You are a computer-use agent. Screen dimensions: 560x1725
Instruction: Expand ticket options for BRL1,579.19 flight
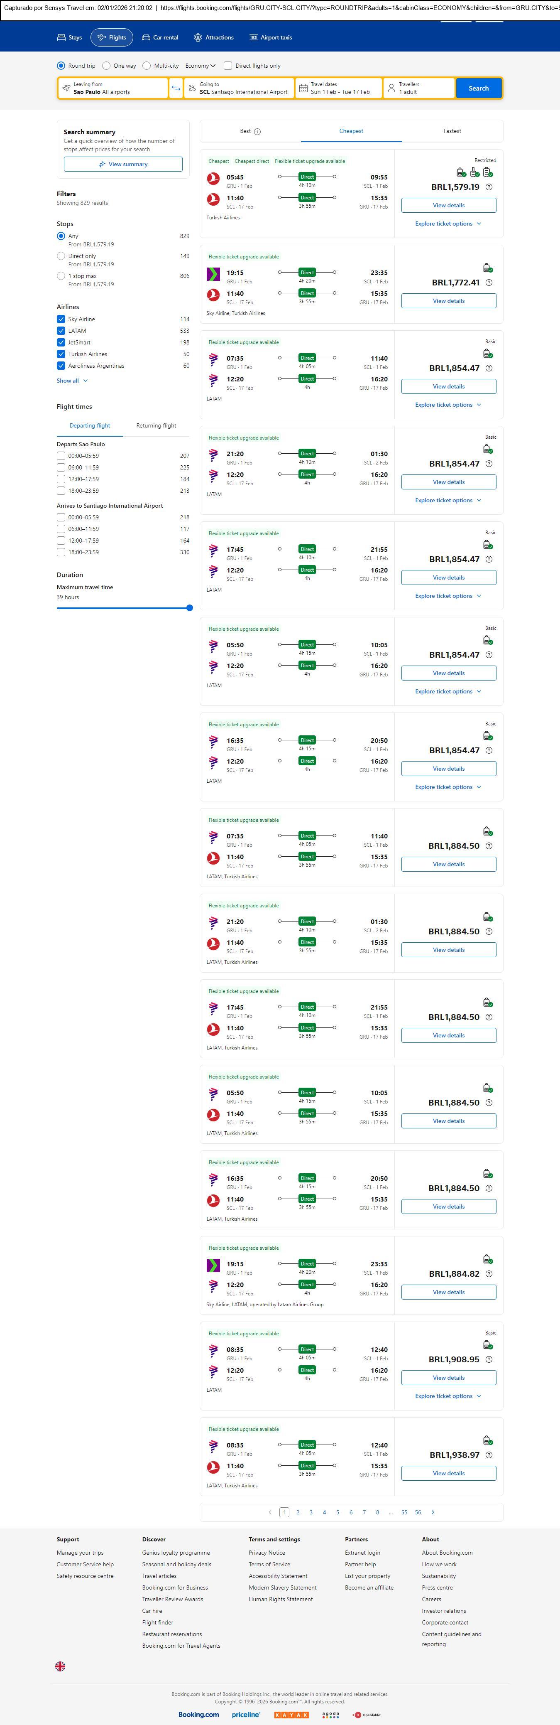coord(448,224)
